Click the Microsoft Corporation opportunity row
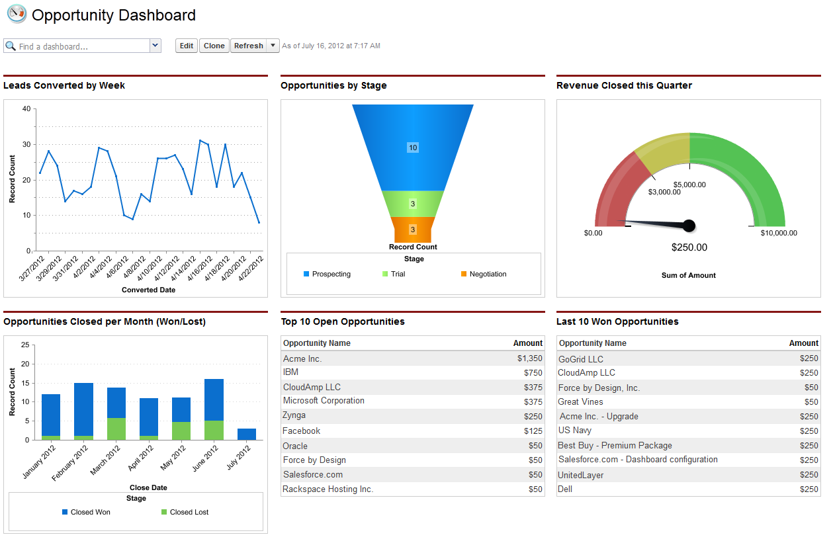Screen dimensions: 833x543 coord(324,401)
